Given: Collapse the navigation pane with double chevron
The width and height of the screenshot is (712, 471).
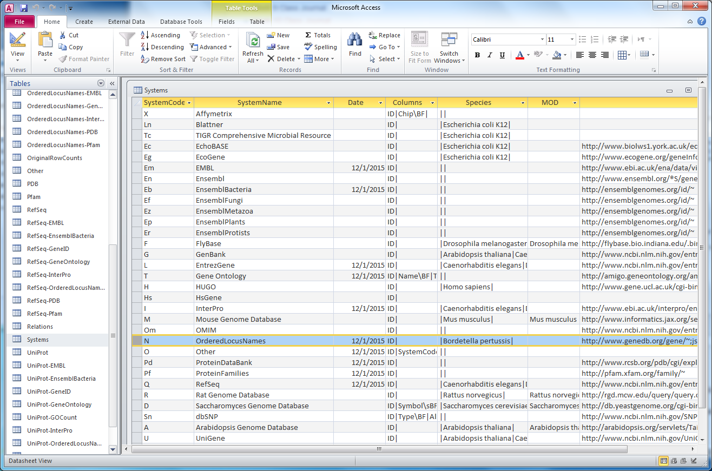Looking at the screenshot, I should (112, 83).
